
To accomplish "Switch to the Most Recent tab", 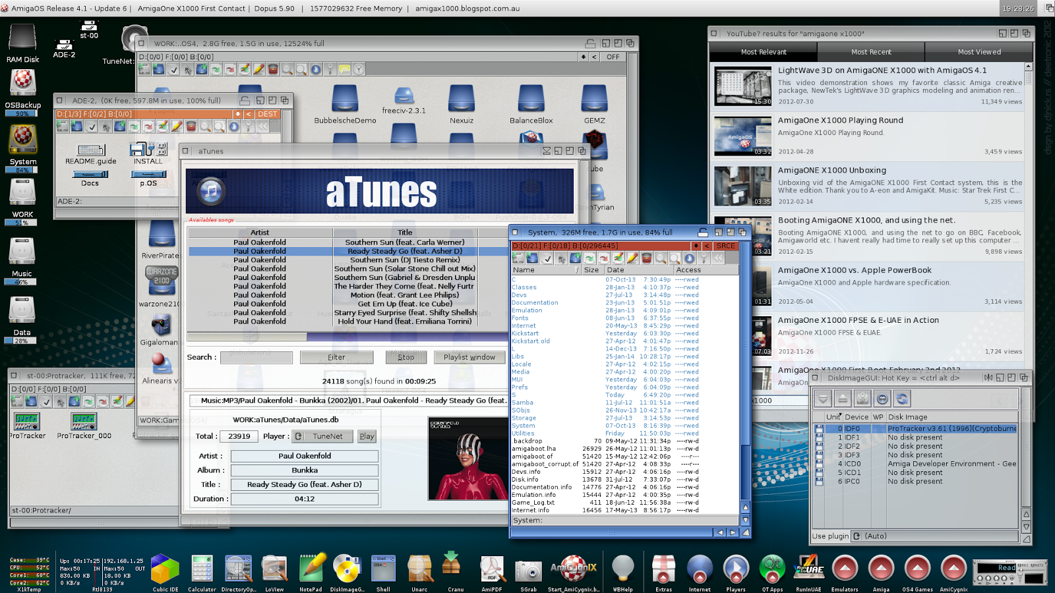I will coord(870,52).
